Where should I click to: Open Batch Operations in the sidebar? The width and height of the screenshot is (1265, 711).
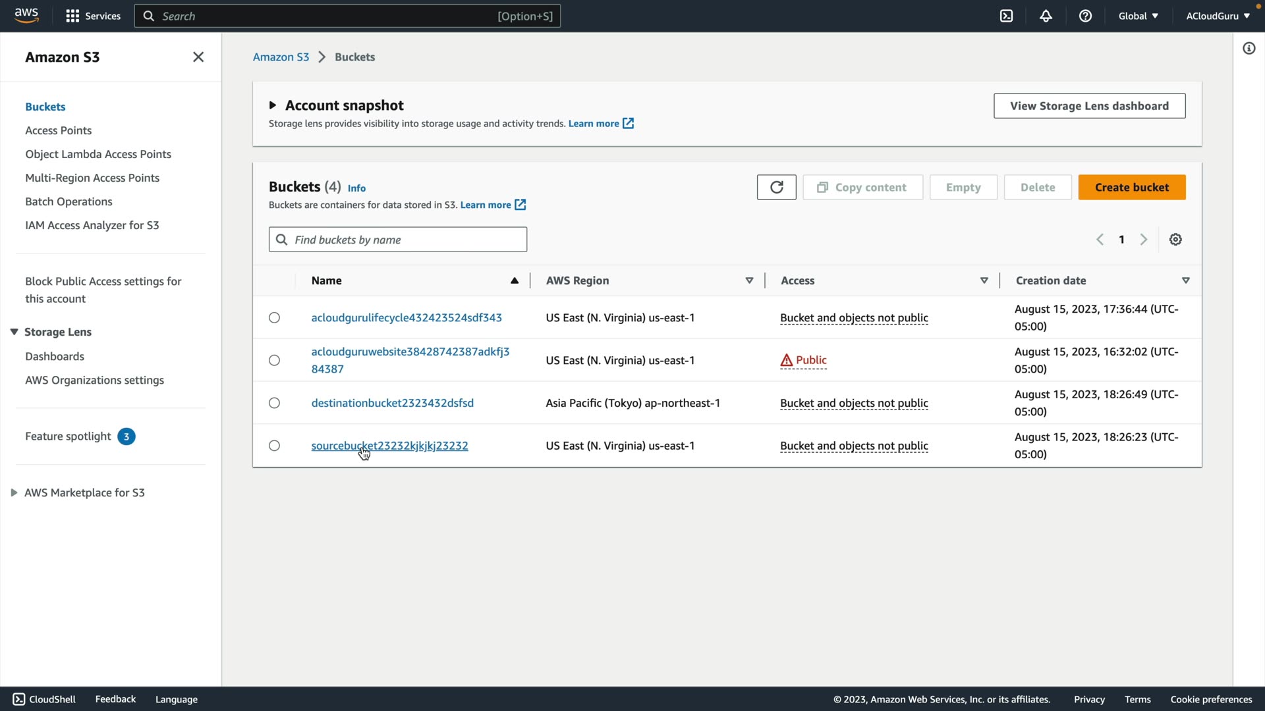pos(69,201)
